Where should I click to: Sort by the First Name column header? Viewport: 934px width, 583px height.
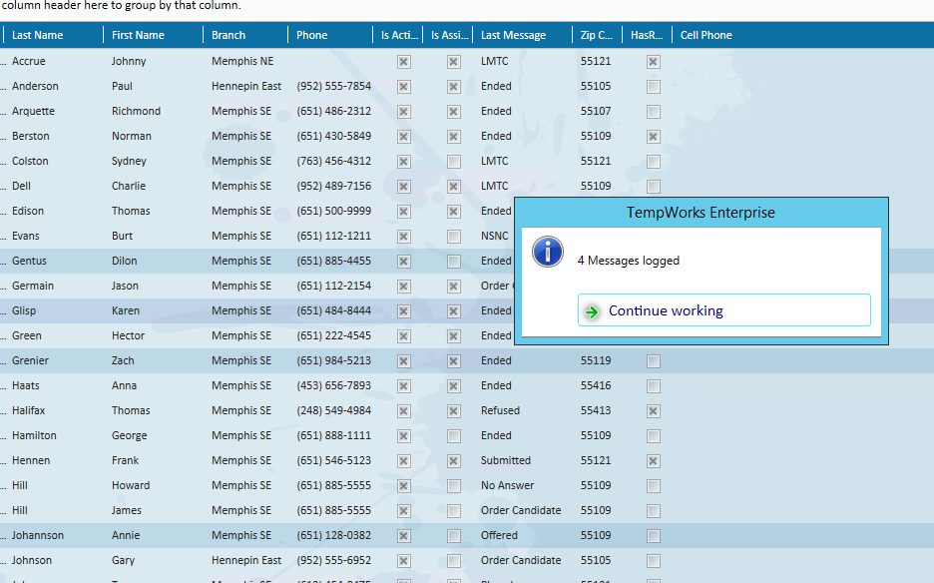tap(138, 35)
